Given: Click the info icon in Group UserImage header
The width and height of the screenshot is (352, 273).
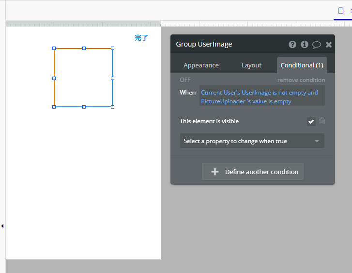Looking at the screenshot, I should 305,45.
